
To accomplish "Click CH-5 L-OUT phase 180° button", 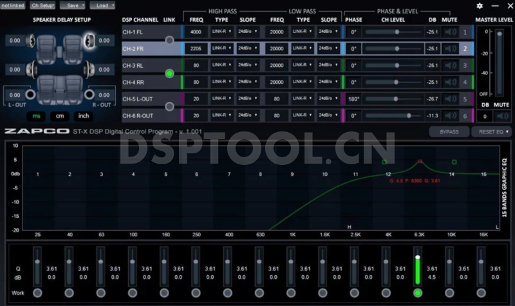I will tap(353, 99).
